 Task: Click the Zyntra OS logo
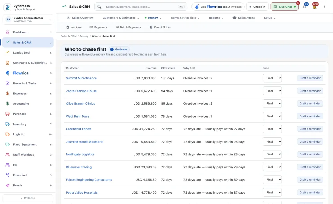coord(7,7)
